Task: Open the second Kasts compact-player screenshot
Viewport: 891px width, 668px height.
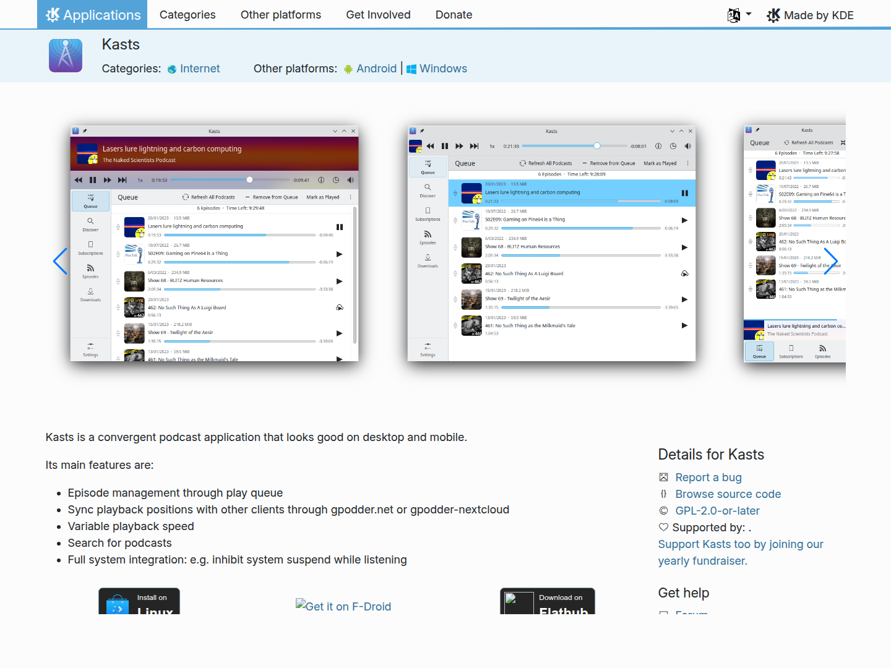Action: (551, 244)
